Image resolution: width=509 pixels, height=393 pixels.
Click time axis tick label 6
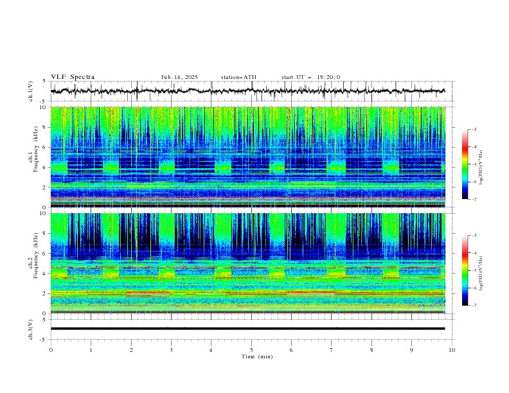[x=292, y=350]
